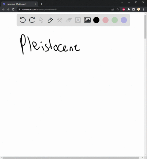Undo the last whiteboard stroke

coord(23,20)
